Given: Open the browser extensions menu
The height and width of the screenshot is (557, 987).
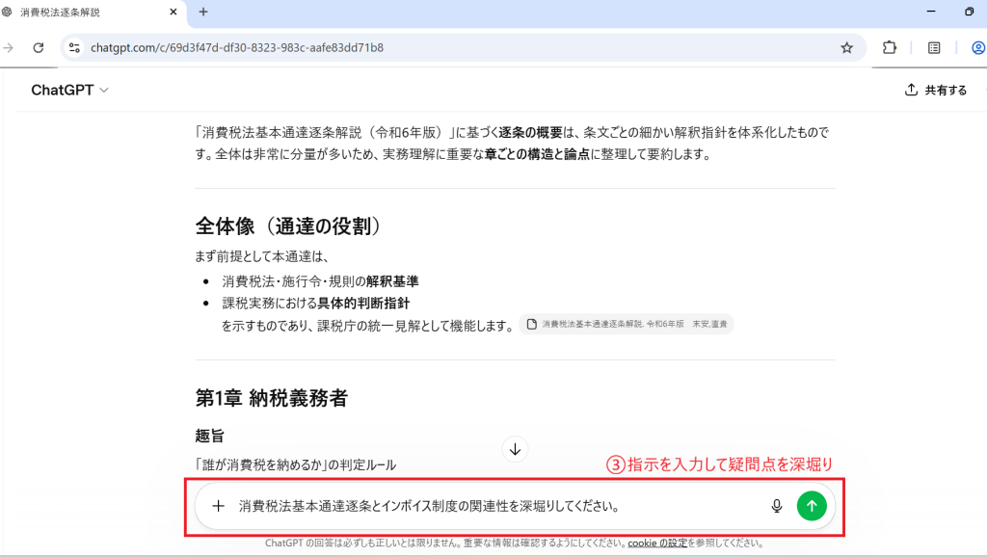Looking at the screenshot, I should point(890,47).
